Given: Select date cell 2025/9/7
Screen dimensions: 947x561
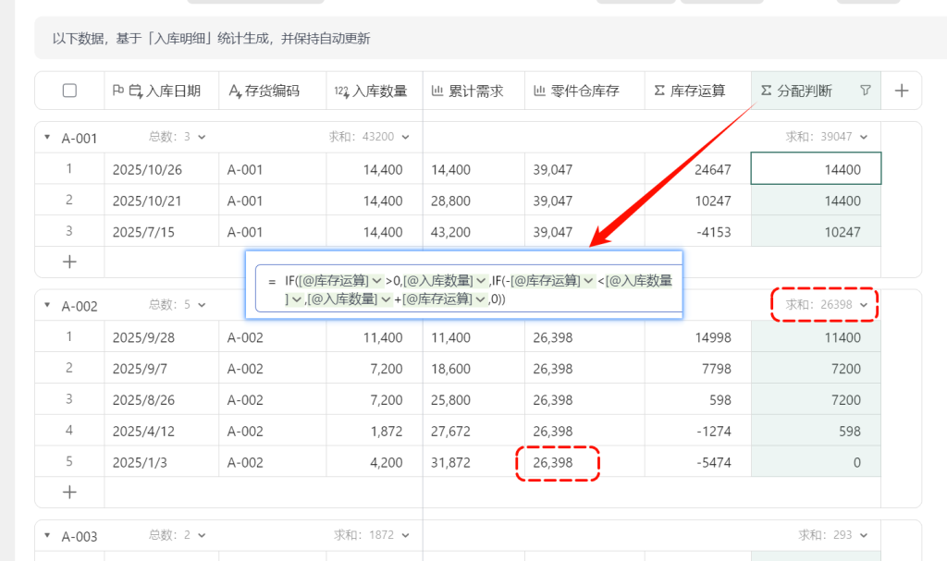Looking at the screenshot, I should coord(162,369).
